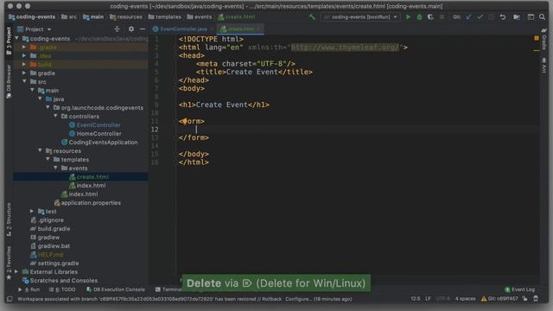Collapse the coding-events root folder

tap(16, 38)
